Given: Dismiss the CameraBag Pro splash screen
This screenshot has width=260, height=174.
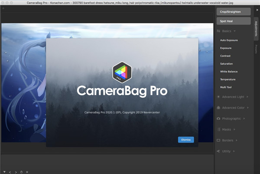Looking at the screenshot, I should click(185, 140).
